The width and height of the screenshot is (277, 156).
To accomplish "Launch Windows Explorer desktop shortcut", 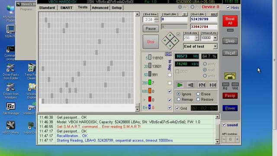I will [32, 91].
